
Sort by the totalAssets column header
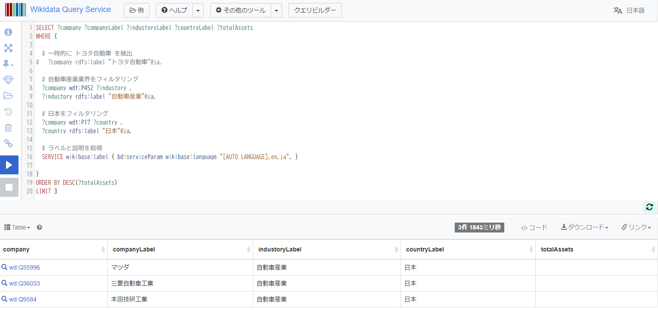click(597, 249)
